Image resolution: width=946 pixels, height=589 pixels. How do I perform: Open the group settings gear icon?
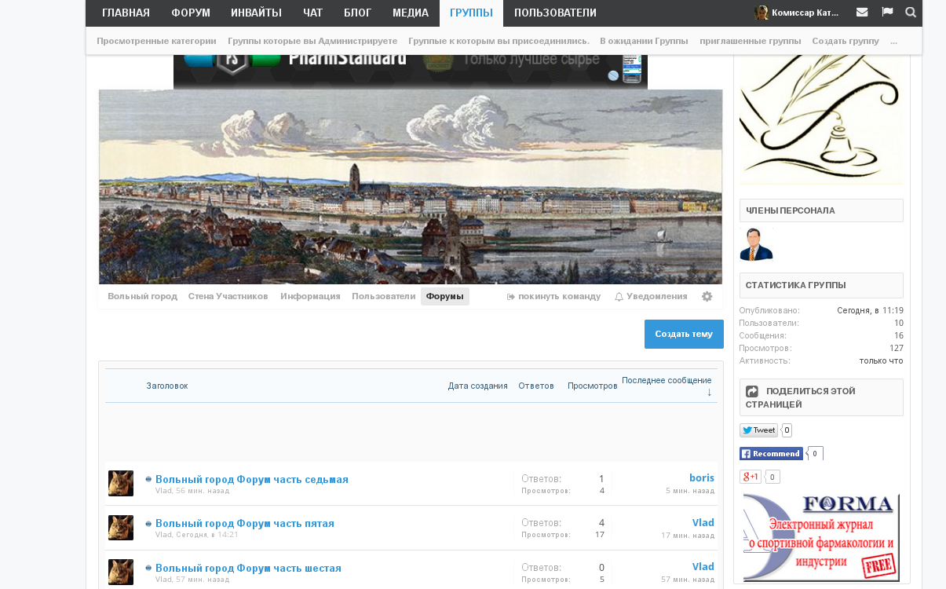click(x=707, y=296)
